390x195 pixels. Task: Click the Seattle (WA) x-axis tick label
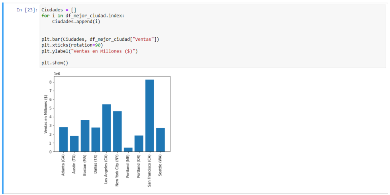coord(160,165)
